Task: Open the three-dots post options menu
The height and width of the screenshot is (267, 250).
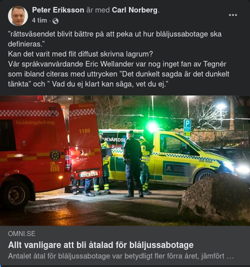Action: 233,15
